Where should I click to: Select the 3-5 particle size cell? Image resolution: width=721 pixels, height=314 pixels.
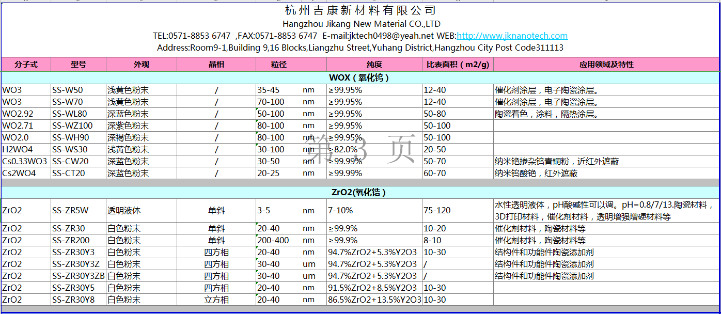[279, 211]
